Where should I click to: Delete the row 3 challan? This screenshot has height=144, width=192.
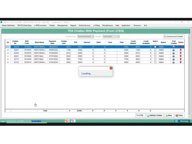click(x=180, y=53)
